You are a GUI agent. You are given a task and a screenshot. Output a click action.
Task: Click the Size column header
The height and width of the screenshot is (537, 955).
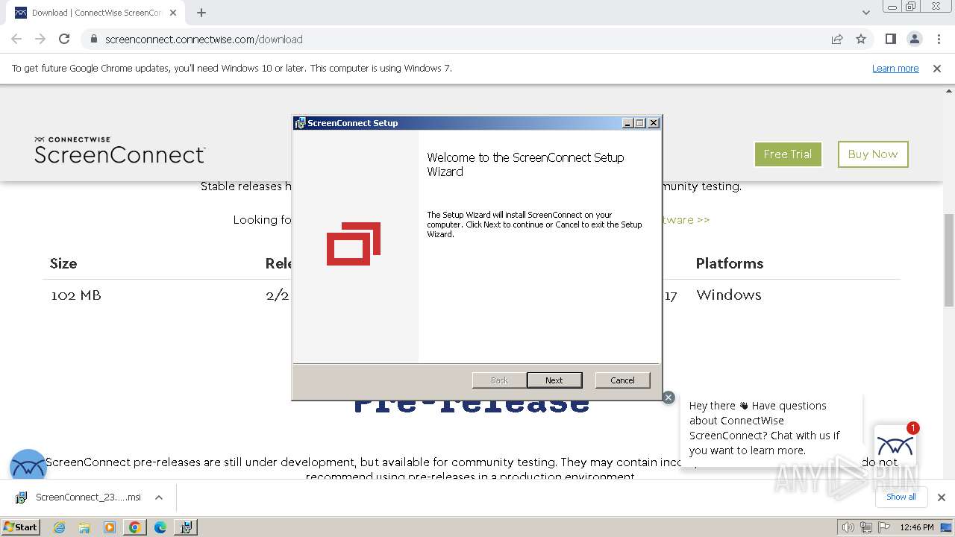tap(63, 263)
